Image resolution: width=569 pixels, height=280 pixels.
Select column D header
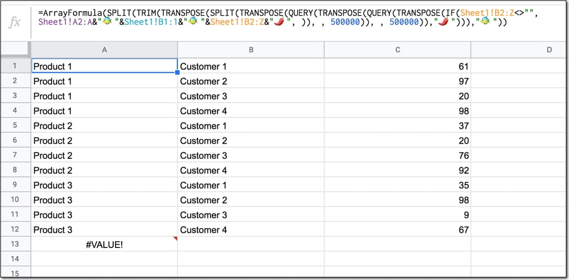[x=520, y=50]
